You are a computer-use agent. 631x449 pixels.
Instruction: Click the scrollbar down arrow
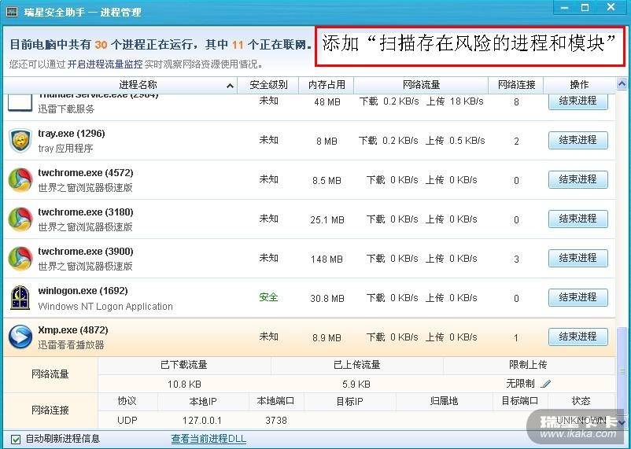[x=622, y=423]
